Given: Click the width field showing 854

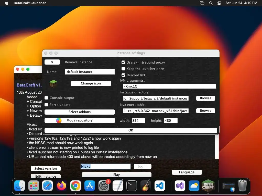Looking at the screenshot, I should 138,120.
